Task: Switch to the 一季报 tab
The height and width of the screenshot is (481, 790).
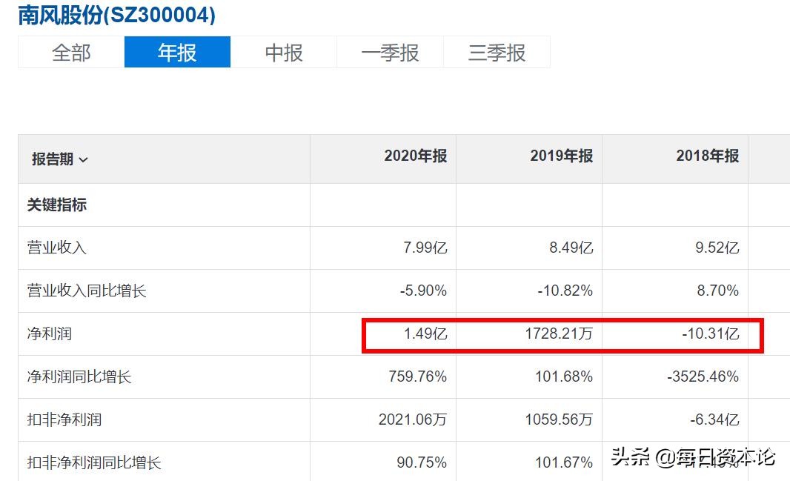Action: (x=390, y=53)
